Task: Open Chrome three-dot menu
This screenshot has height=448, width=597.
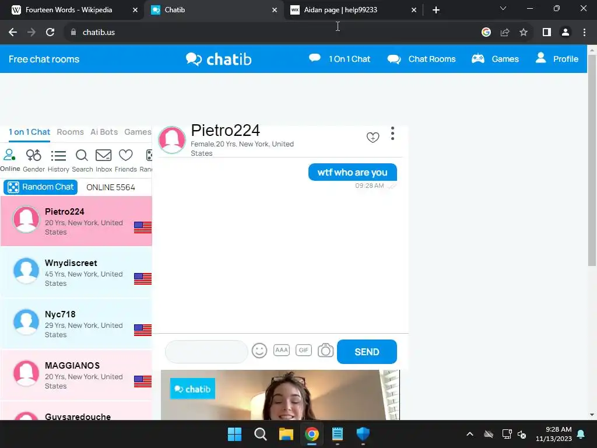Action: click(x=584, y=33)
